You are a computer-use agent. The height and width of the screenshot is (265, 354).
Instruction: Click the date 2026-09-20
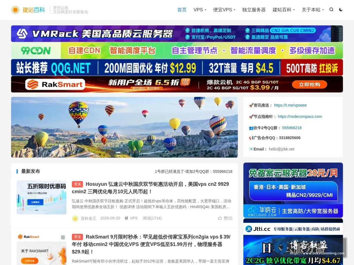click(110, 218)
